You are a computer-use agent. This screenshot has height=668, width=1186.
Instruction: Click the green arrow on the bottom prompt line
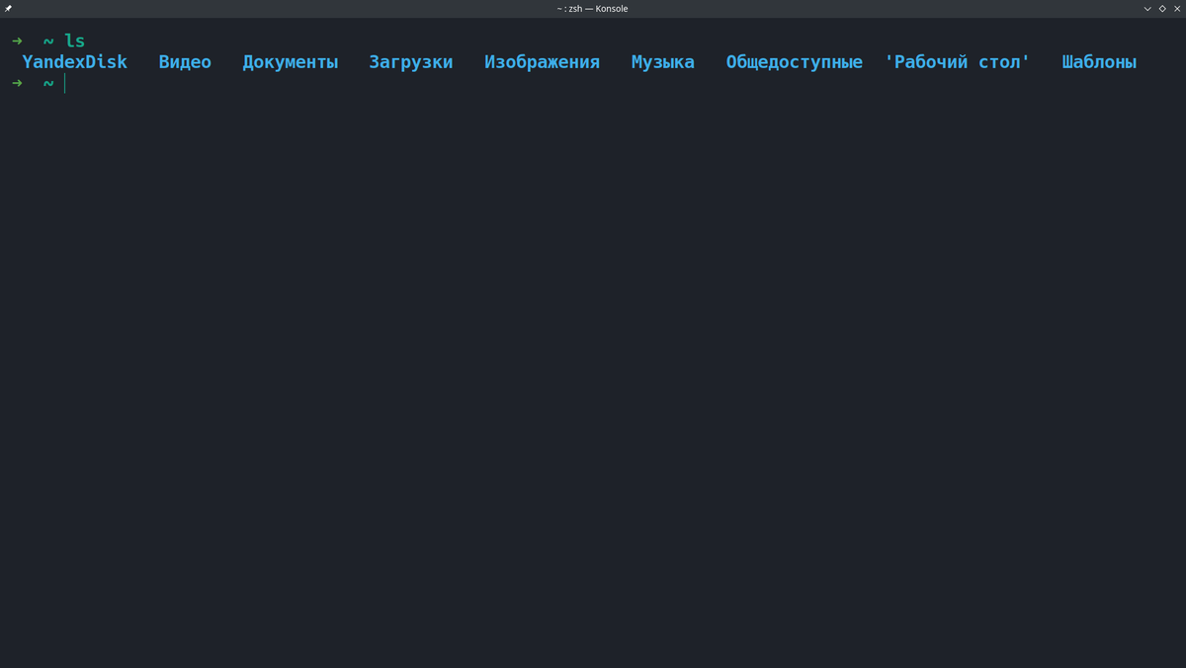pyautogui.click(x=16, y=83)
